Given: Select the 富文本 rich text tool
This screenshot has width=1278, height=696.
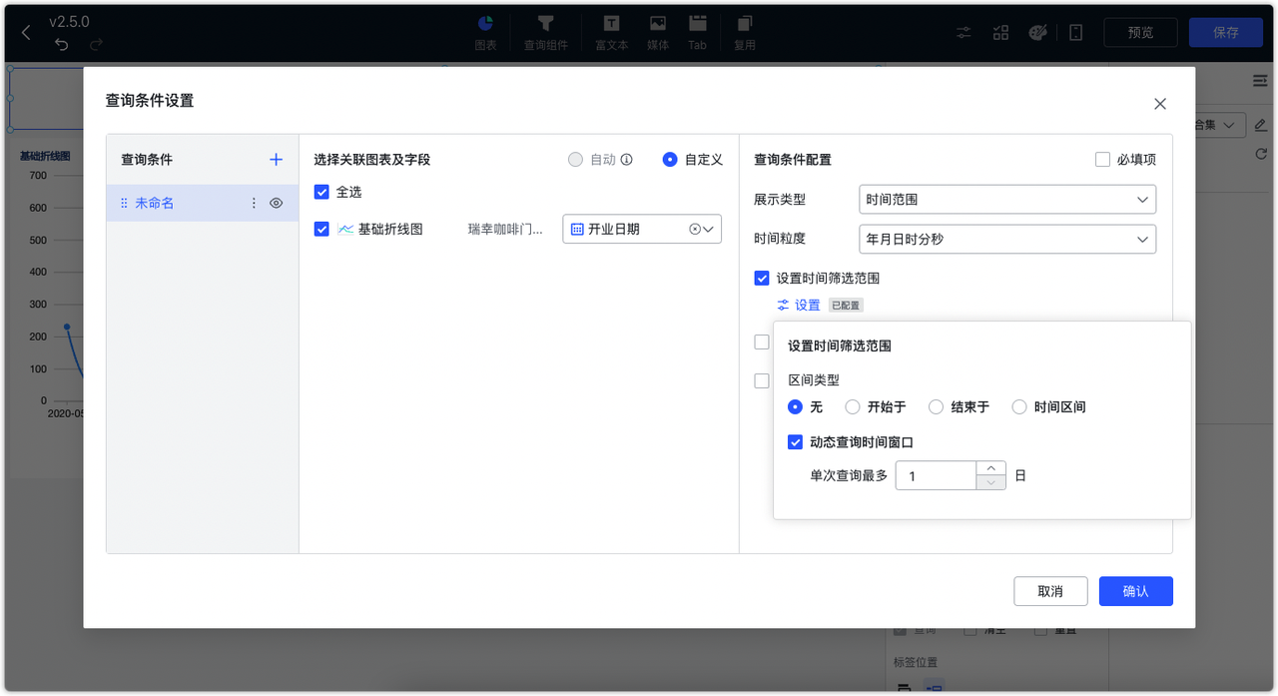Looking at the screenshot, I should point(611,32).
